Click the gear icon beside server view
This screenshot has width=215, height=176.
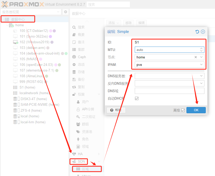65,12
